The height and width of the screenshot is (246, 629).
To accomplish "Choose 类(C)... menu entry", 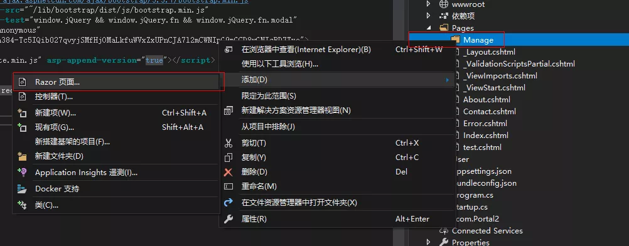I will point(116,205).
